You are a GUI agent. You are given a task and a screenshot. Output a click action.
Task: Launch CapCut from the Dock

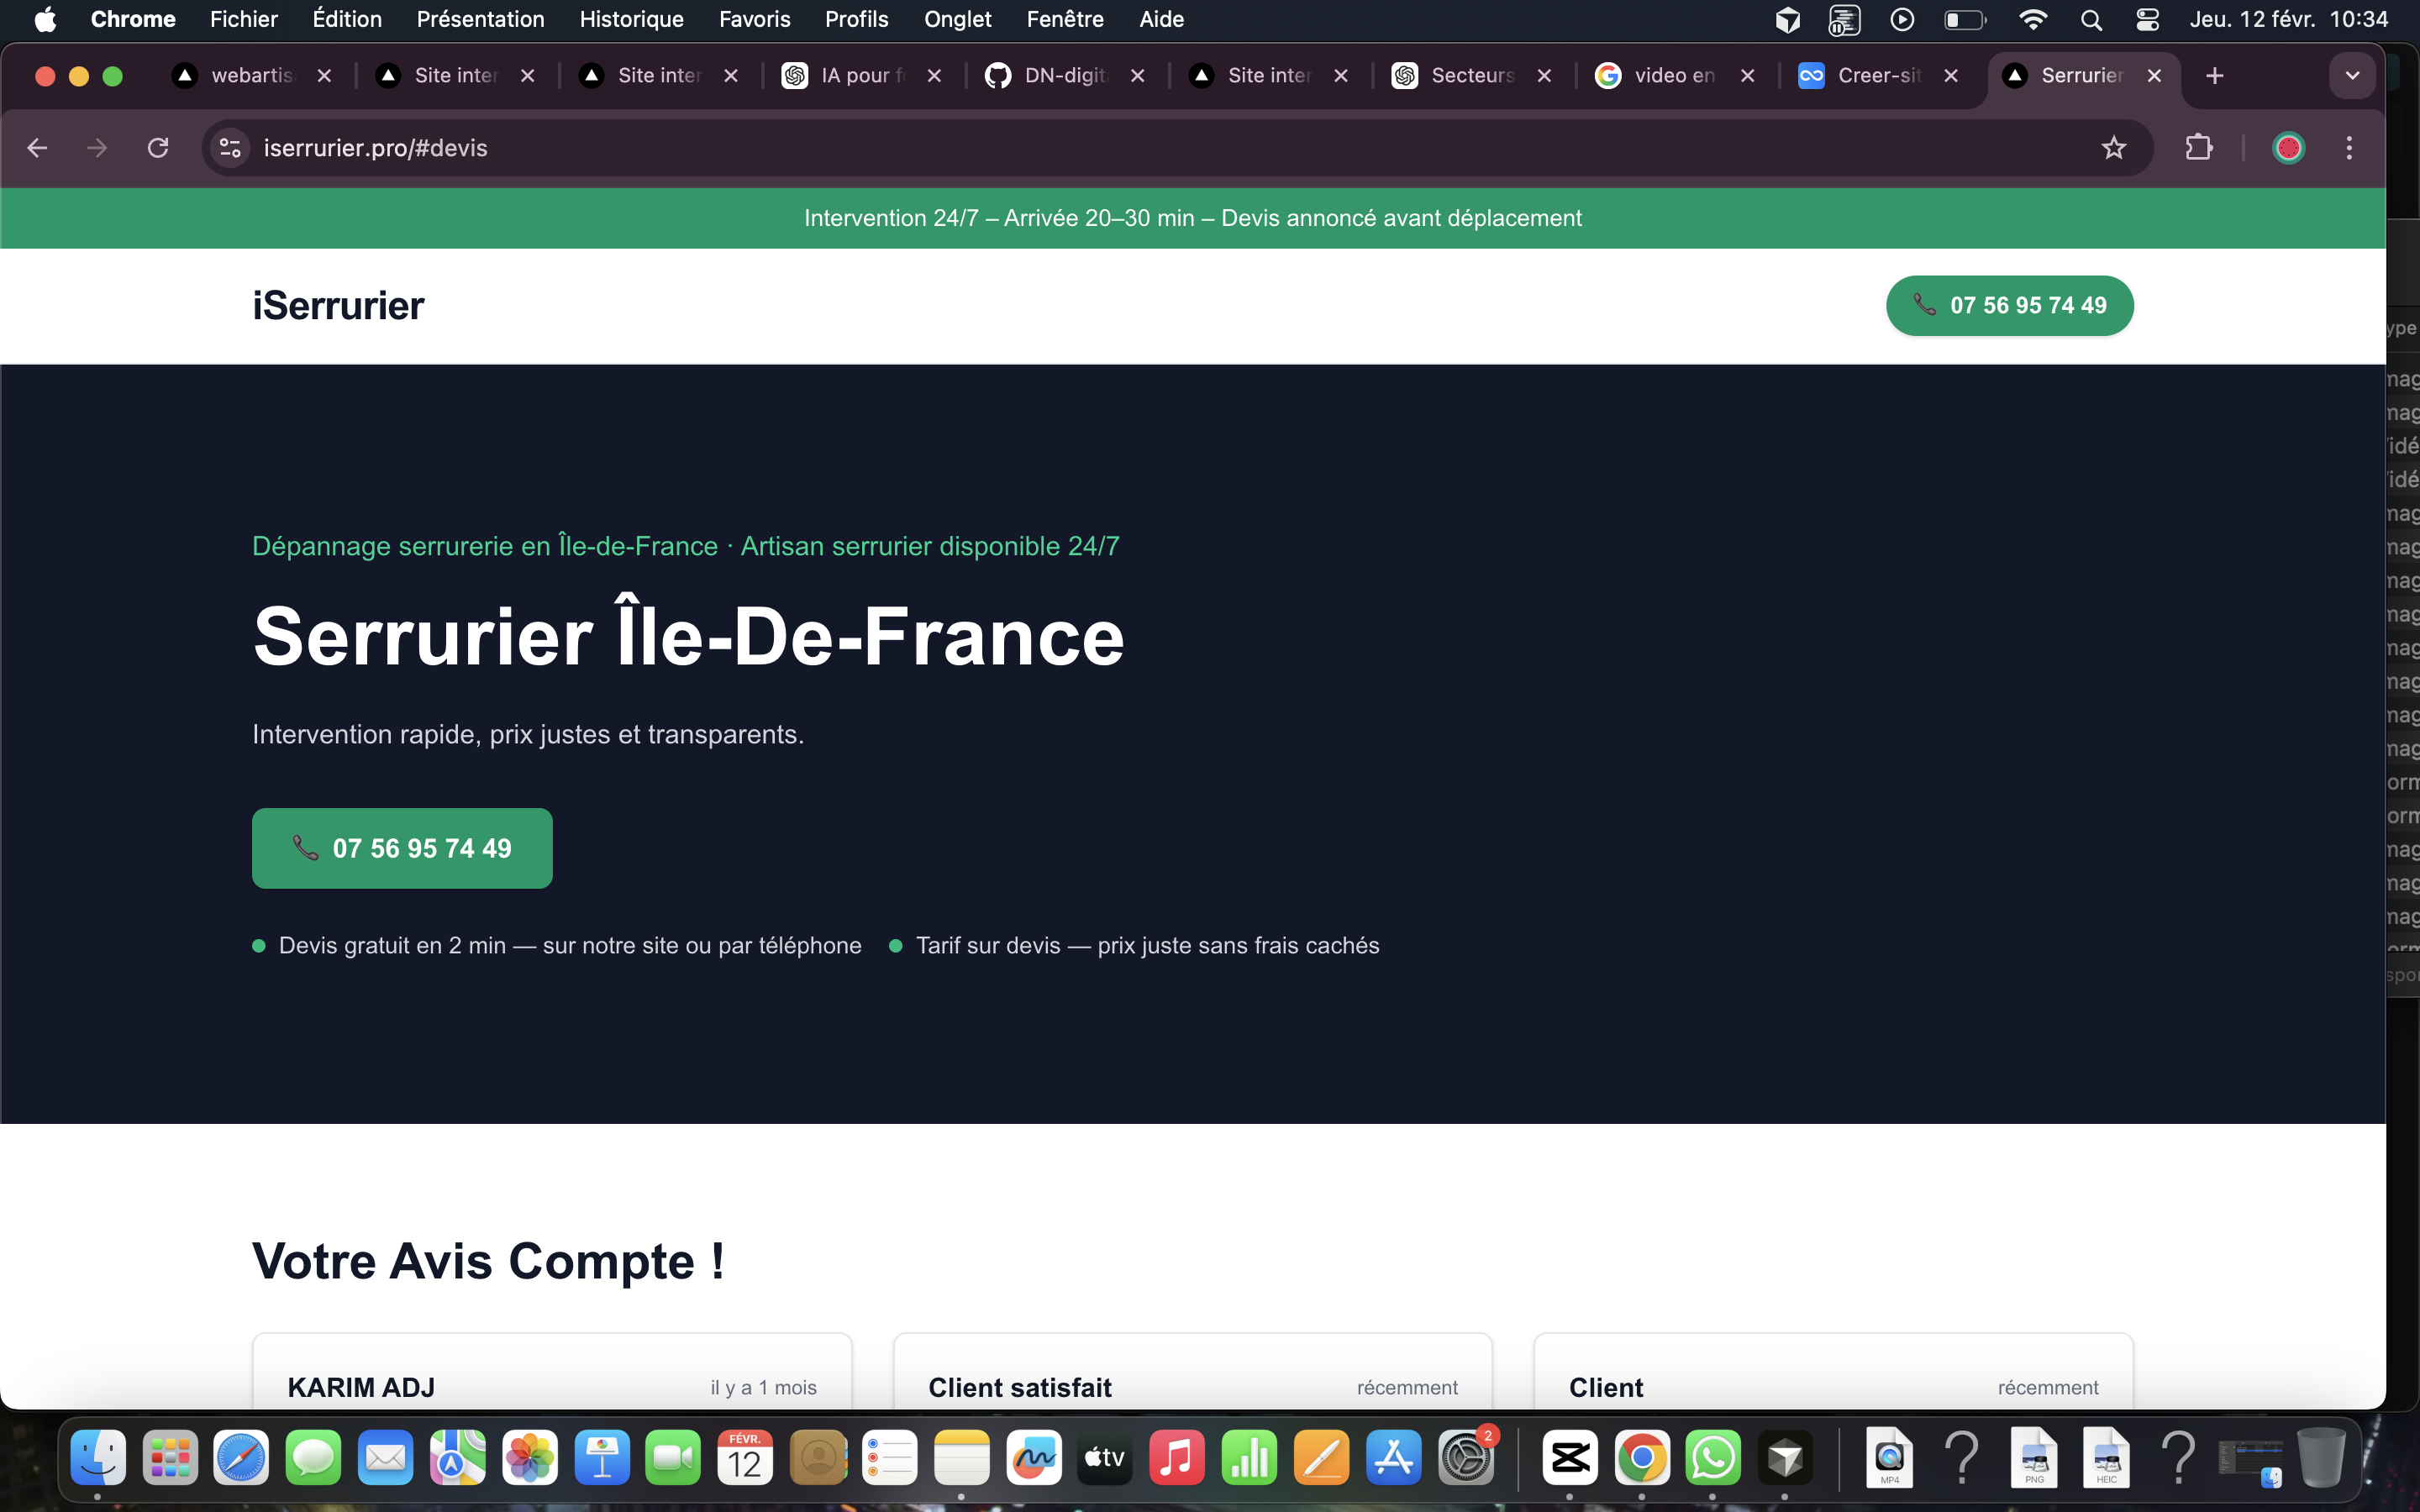[x=1569, y=1458]
